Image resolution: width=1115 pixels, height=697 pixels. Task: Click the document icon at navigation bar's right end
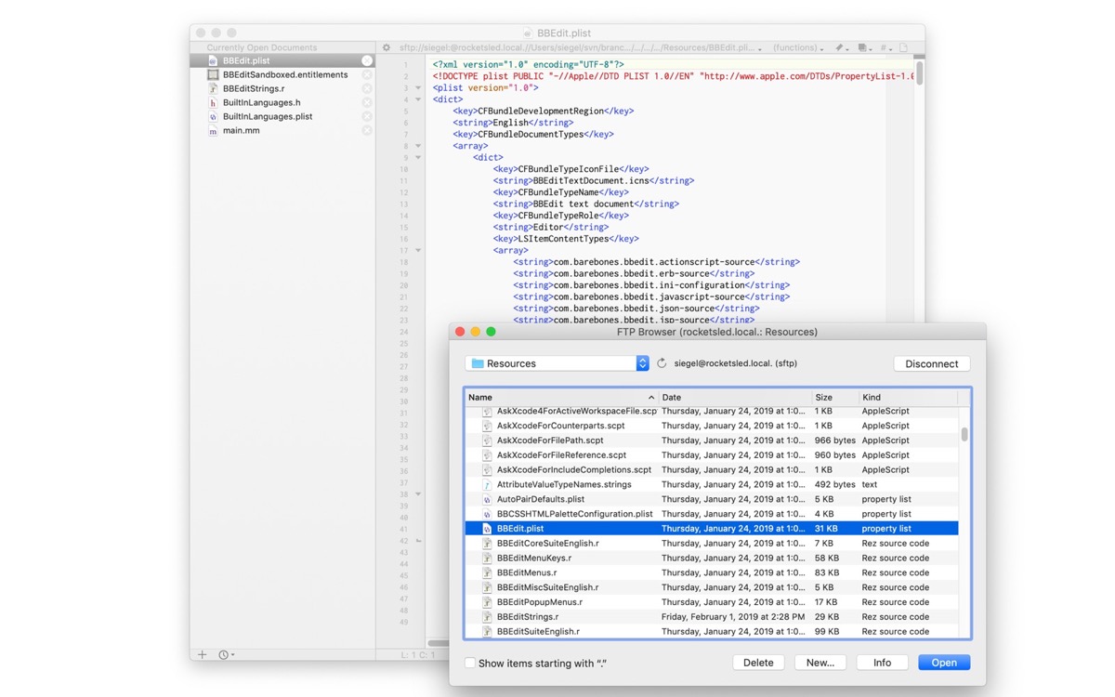[903, 47]
